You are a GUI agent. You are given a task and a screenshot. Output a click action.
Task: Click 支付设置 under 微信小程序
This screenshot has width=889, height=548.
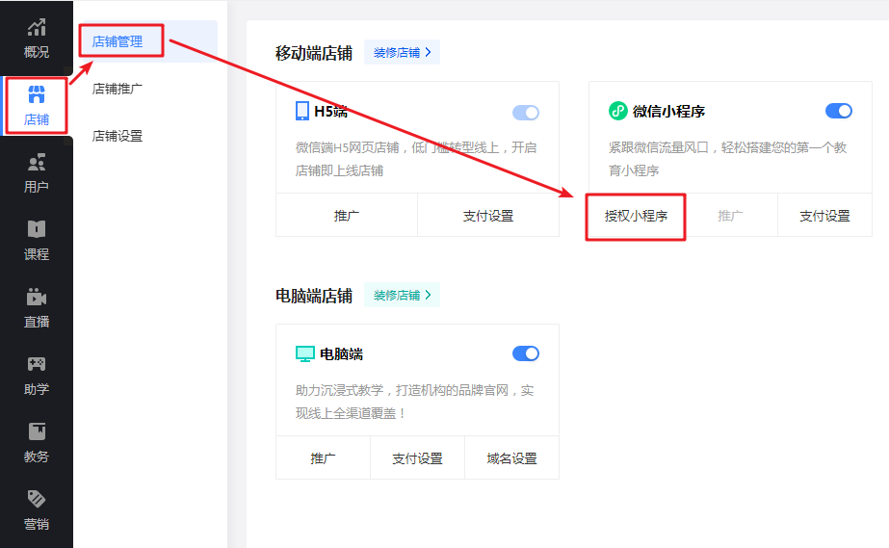click(x=824, y=216)
